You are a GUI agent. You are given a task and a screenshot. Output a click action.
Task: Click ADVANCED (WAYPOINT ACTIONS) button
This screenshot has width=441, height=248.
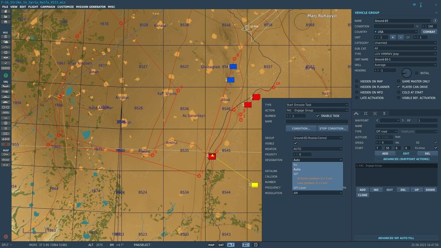(406, 159)
